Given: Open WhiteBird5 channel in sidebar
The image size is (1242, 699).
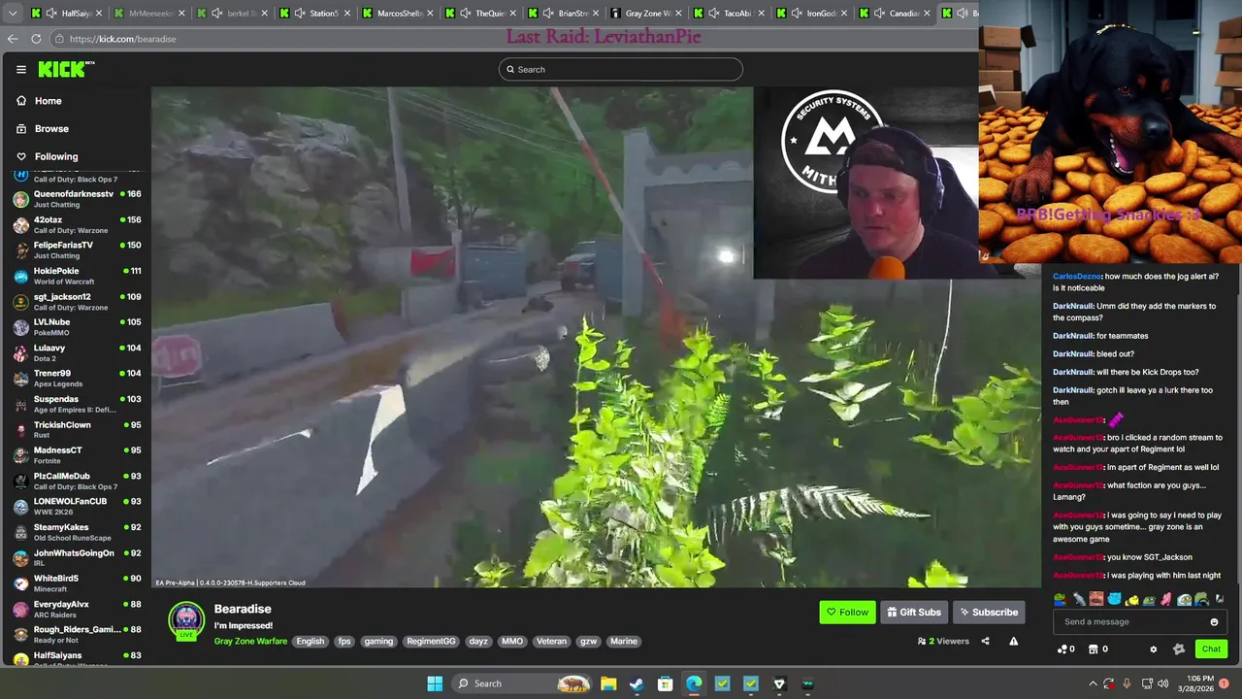Looking at the screenshot, I should point(76,582).
